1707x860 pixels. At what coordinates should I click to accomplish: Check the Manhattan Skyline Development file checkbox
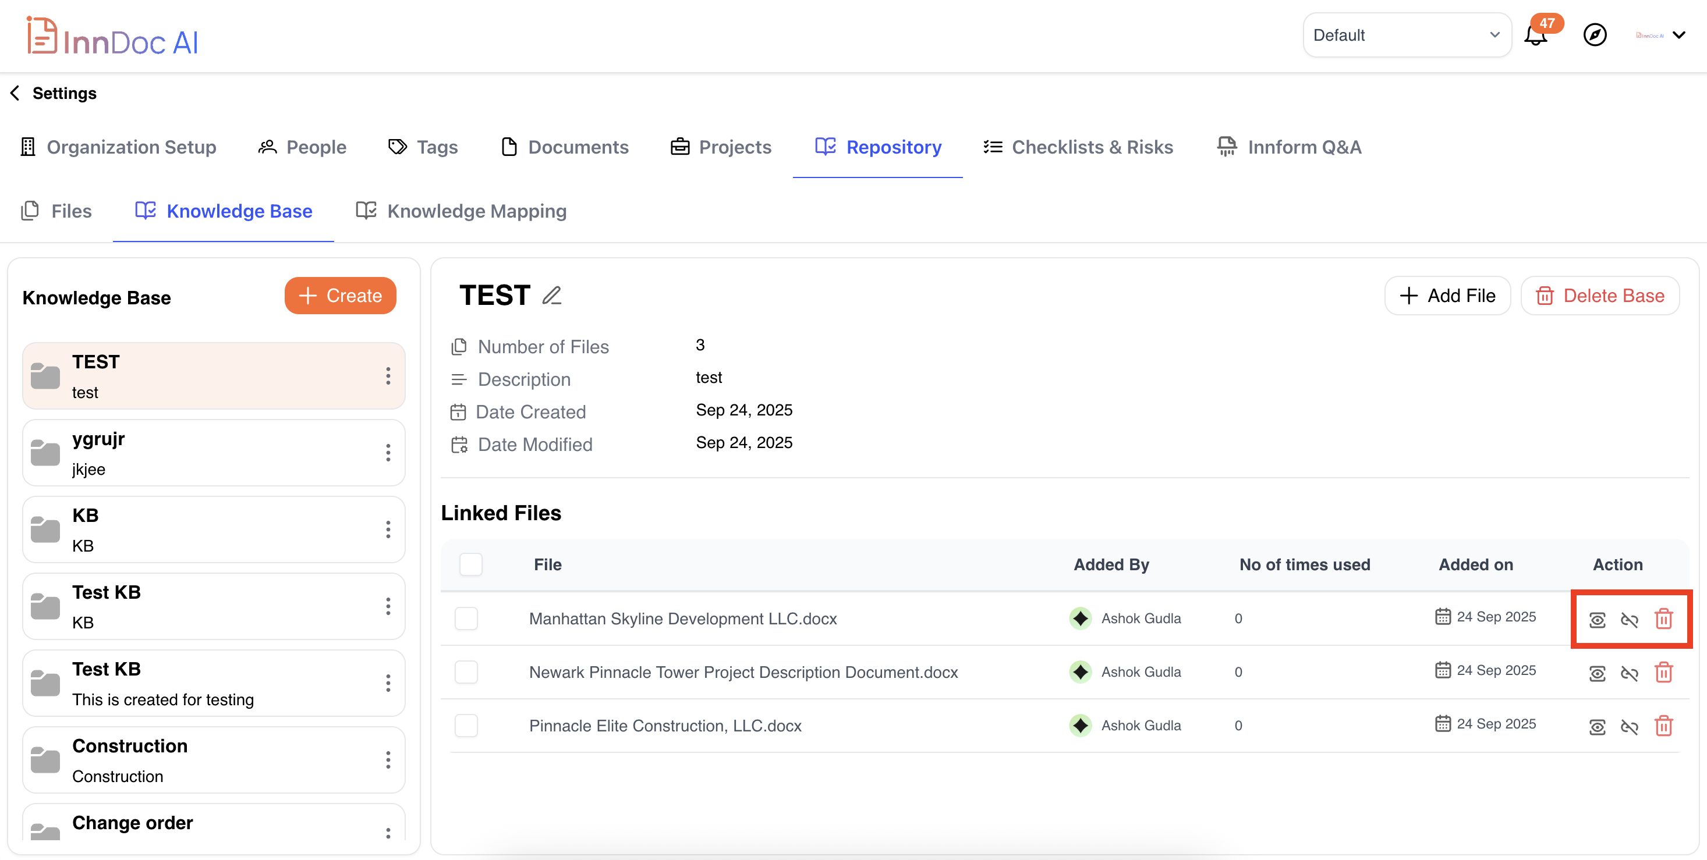click(x=466, y=619)
